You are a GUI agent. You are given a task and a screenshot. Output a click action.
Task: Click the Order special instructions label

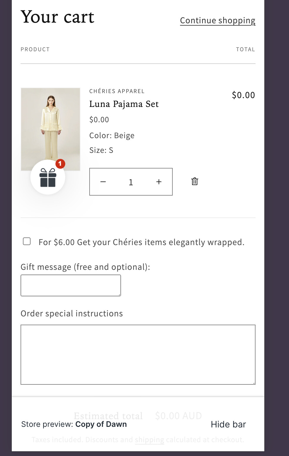72,313
